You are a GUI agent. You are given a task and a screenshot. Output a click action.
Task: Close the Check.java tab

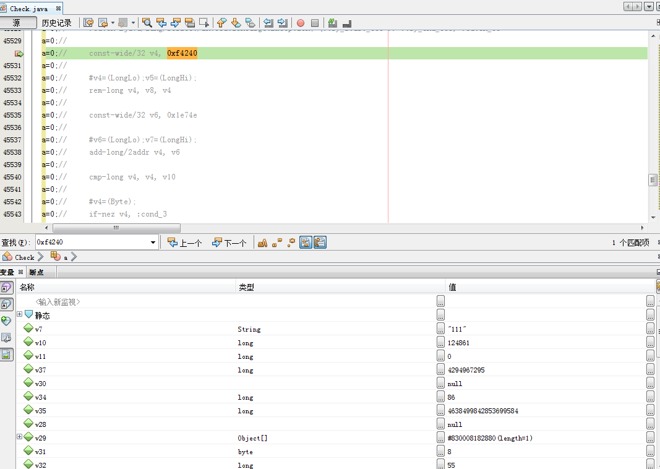coord(58,9)
